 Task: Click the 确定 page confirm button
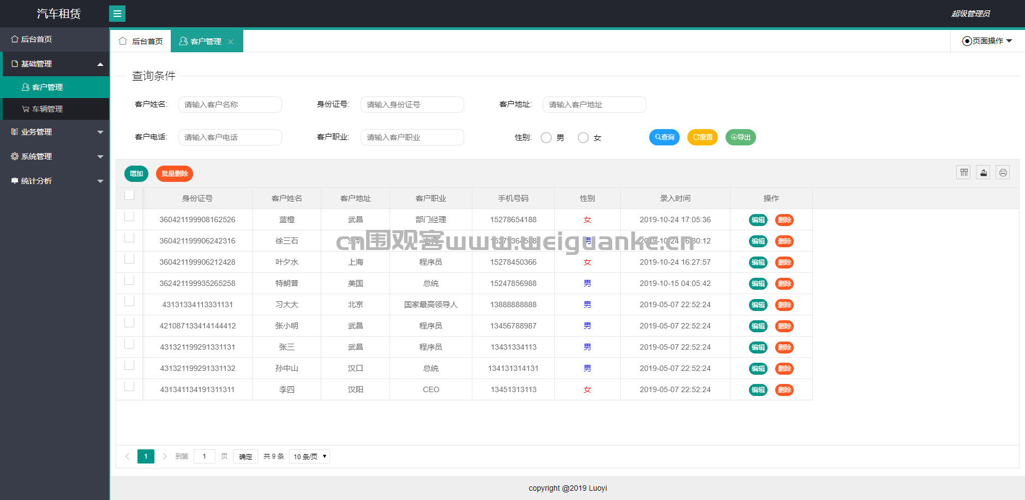pos(245,456)
